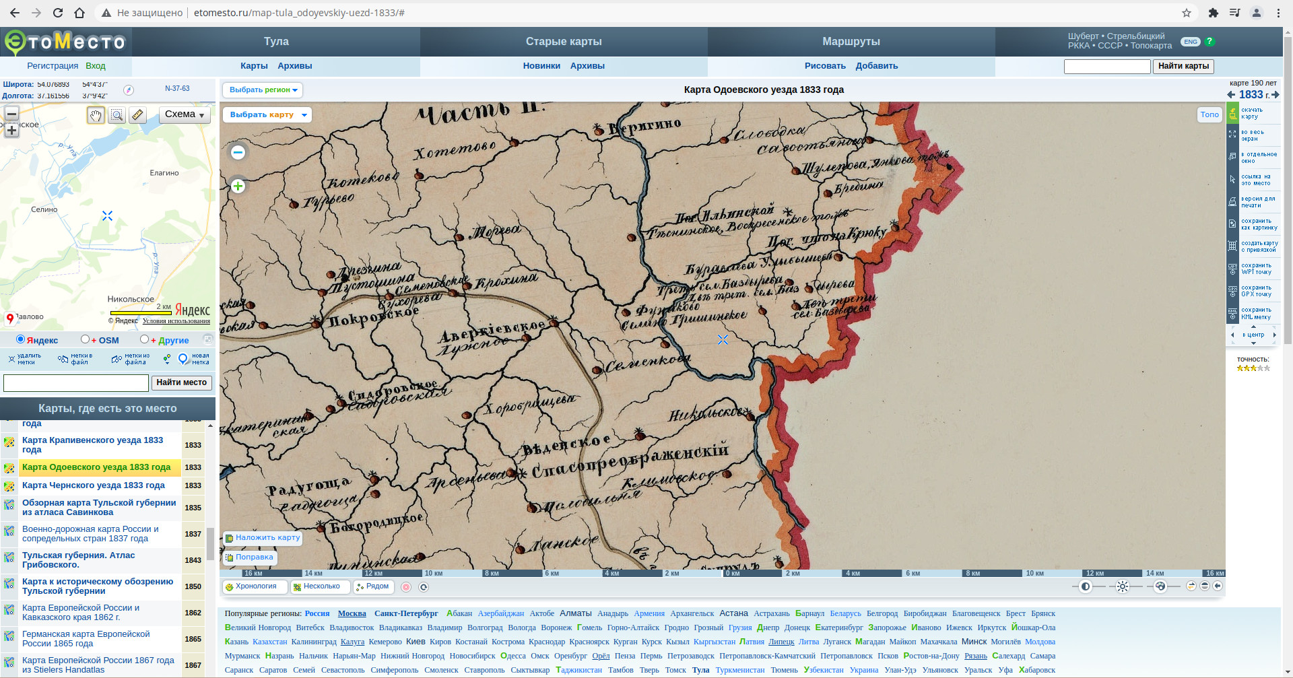Click the green help question mark icon
The image size is (1293, 678).
(1209, 41)
